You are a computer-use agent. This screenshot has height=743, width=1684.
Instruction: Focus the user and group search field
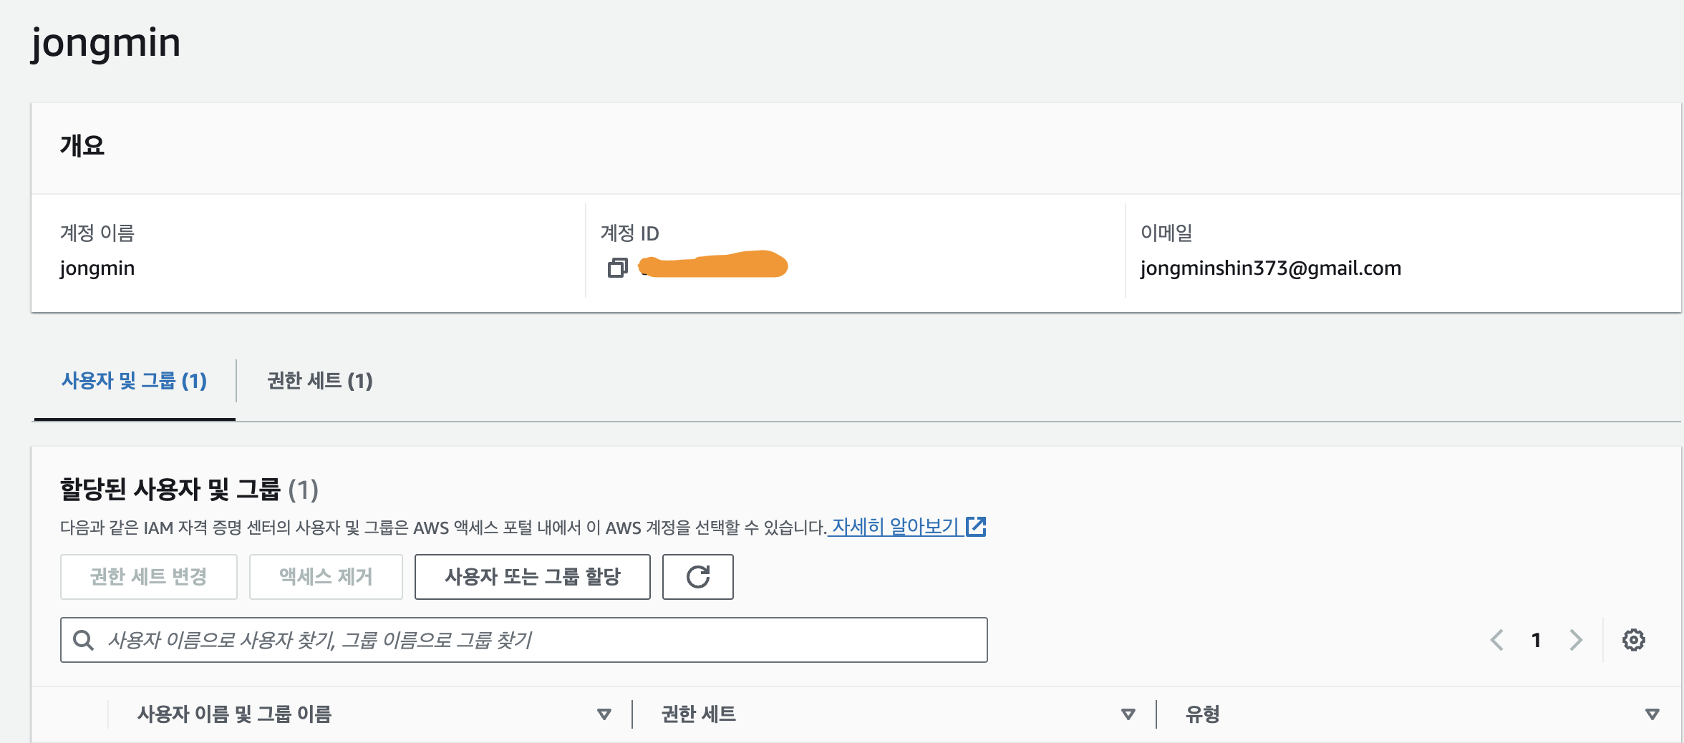tap(524, 640)
